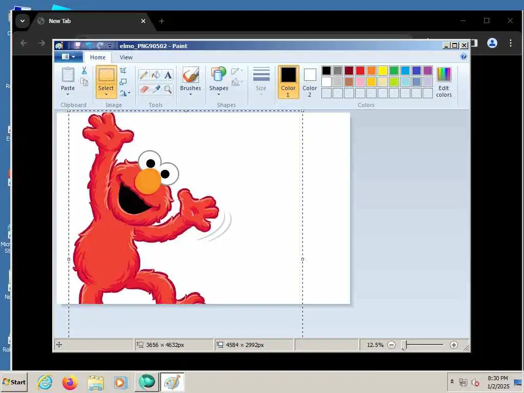Image resolution: width=524 pixels, height=393 pixels.
Task: Switch to the View ribbon tab
Action: click(126, 57)
